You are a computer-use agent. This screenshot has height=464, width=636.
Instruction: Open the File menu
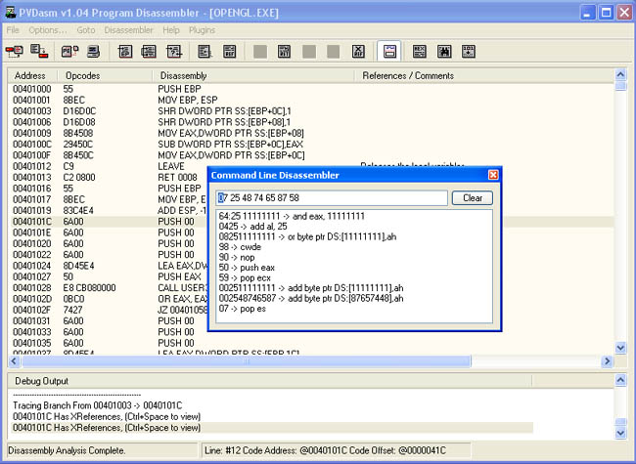coord(14,30)
